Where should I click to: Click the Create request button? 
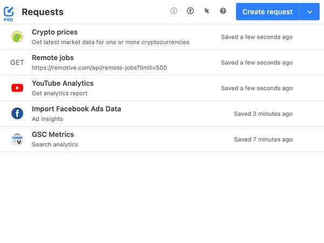[x=267, y=11]
